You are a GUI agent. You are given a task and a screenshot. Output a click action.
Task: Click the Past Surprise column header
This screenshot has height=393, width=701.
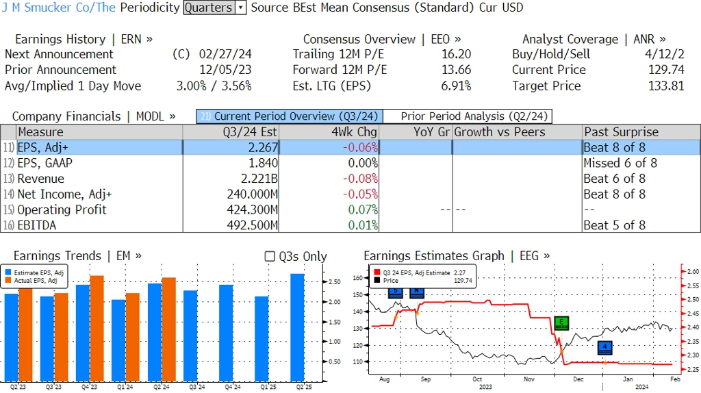641,132
